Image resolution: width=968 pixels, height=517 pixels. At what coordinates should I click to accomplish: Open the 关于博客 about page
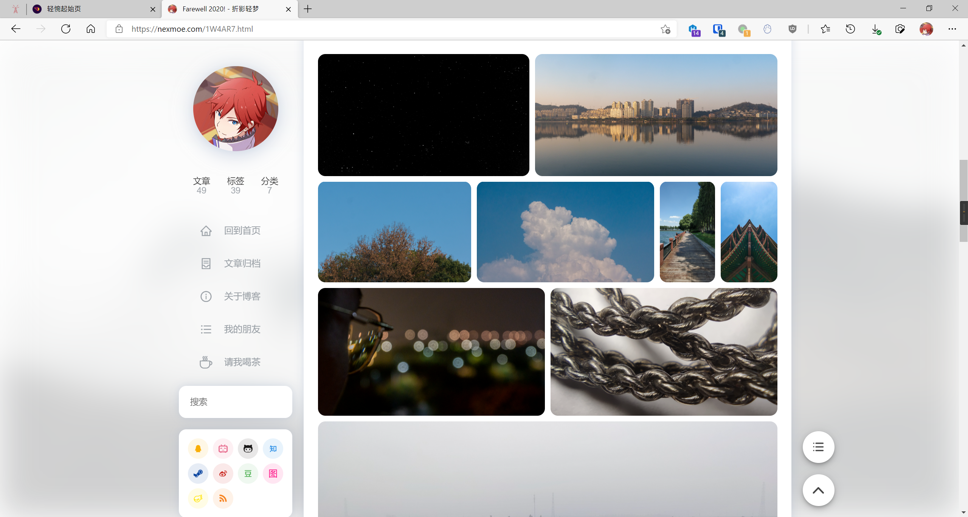tap(242, 296)
